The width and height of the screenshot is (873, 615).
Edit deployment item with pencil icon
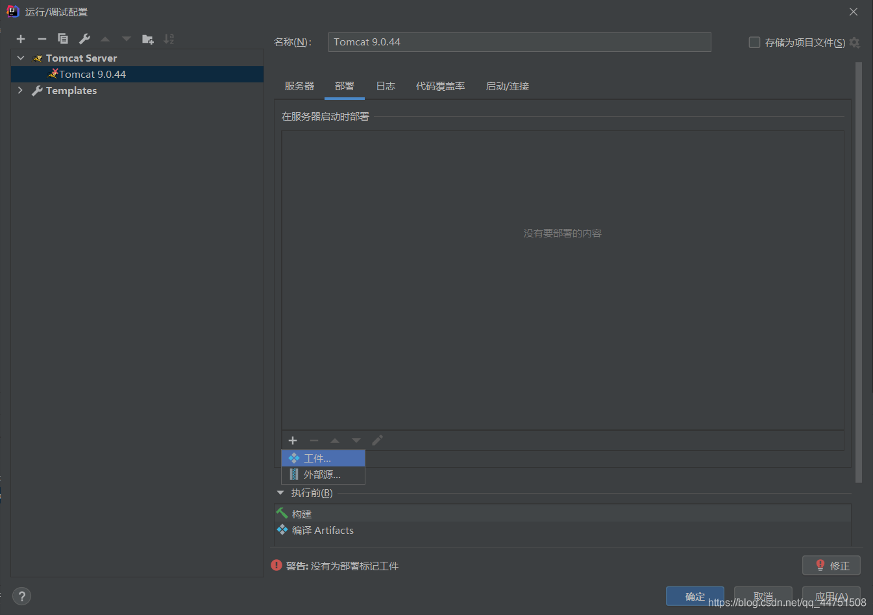tap(377, 440)
